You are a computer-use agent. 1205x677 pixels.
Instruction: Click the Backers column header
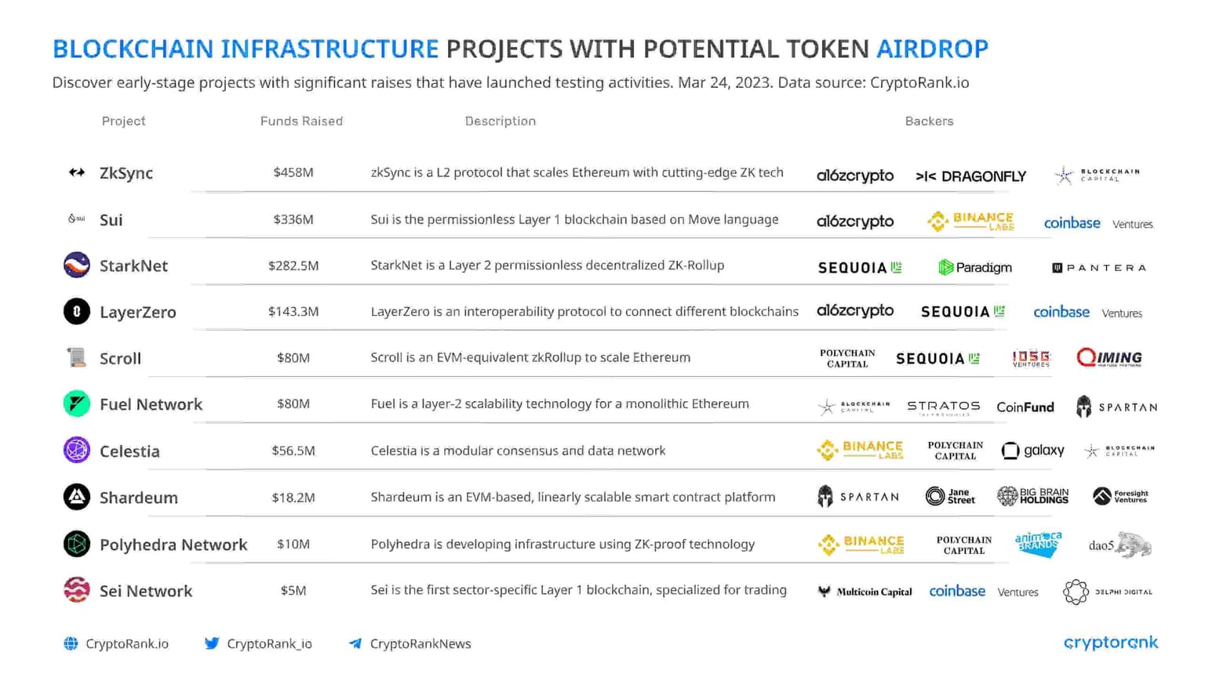pyautogui.click(x=929, y=121)
